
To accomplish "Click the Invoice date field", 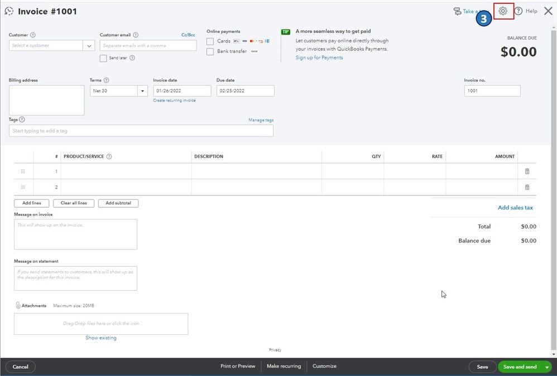I will coord(182,91).
